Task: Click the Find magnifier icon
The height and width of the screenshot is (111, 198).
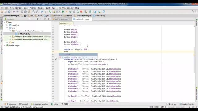Action: pos(34,12)
